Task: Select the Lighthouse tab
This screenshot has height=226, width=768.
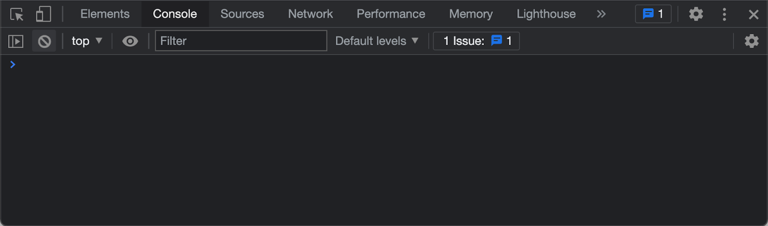Action: point(546,14)
